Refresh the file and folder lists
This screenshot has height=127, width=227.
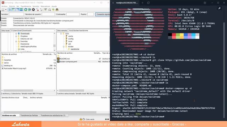26,10
